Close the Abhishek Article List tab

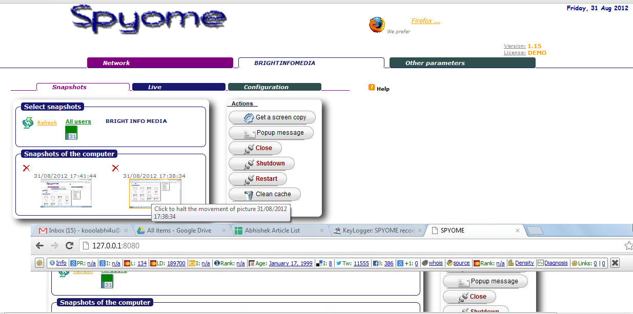322,231
